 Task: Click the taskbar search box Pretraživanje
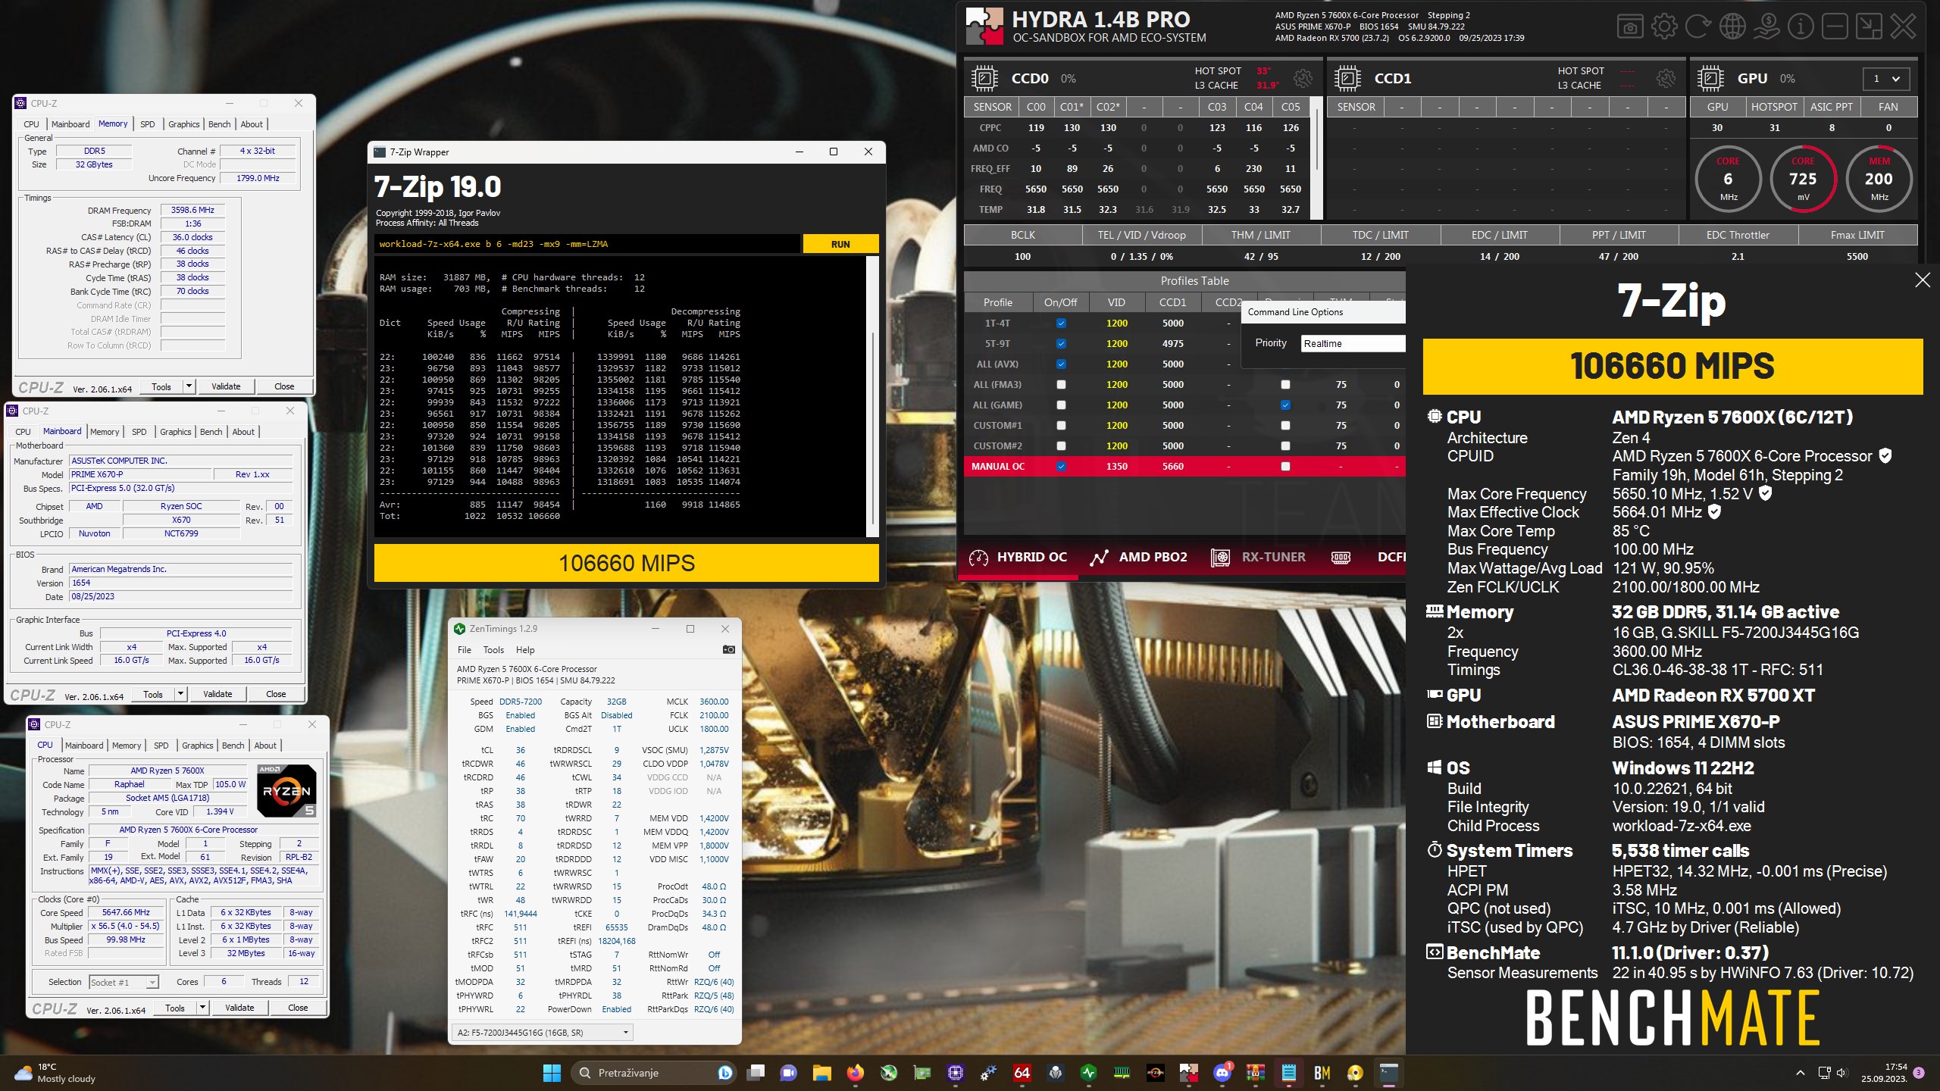[x=653, y=1073]
